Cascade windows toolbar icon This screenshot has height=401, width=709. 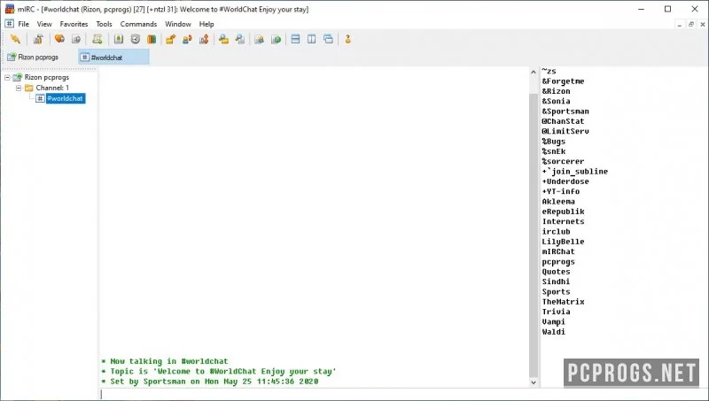pyautogui.click(x=328, y=39)
